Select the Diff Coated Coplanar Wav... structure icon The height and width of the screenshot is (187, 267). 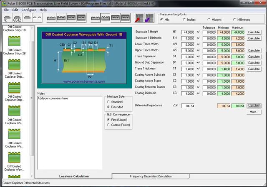tap(14, 157)
